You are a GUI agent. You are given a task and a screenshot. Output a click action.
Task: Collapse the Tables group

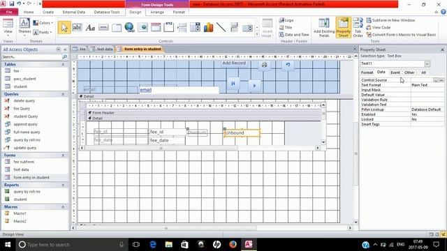pyautogui.click(x=63, y=64)
